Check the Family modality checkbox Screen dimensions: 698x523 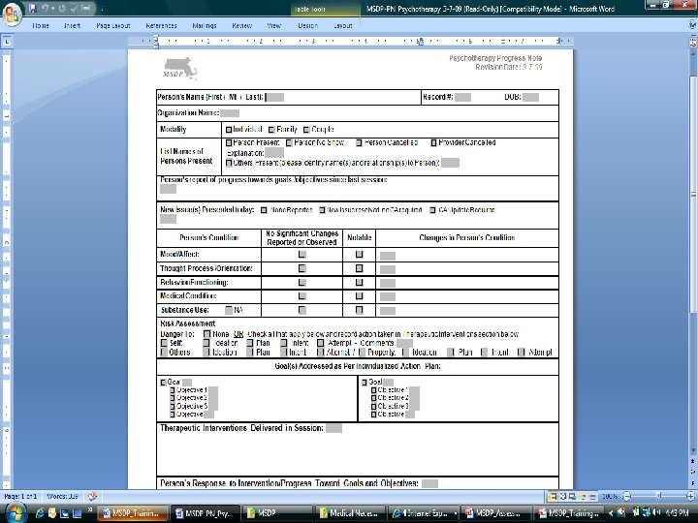271,130
